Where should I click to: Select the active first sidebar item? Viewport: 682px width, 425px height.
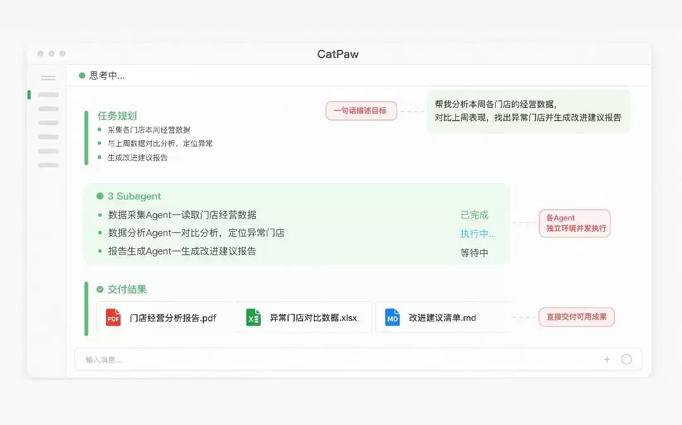tap(48, 94)
